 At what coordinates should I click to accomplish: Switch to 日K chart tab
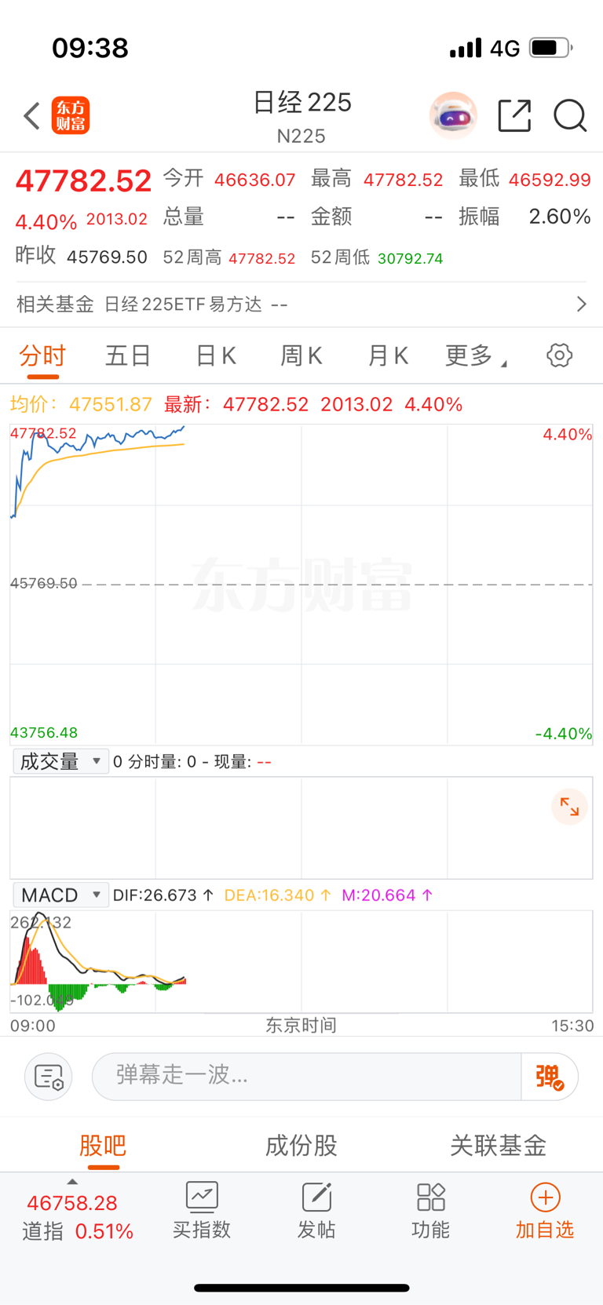click(216, 355)
